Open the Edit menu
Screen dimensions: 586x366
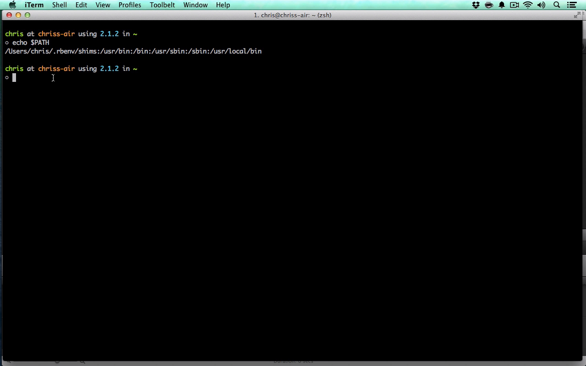point(81,5)
